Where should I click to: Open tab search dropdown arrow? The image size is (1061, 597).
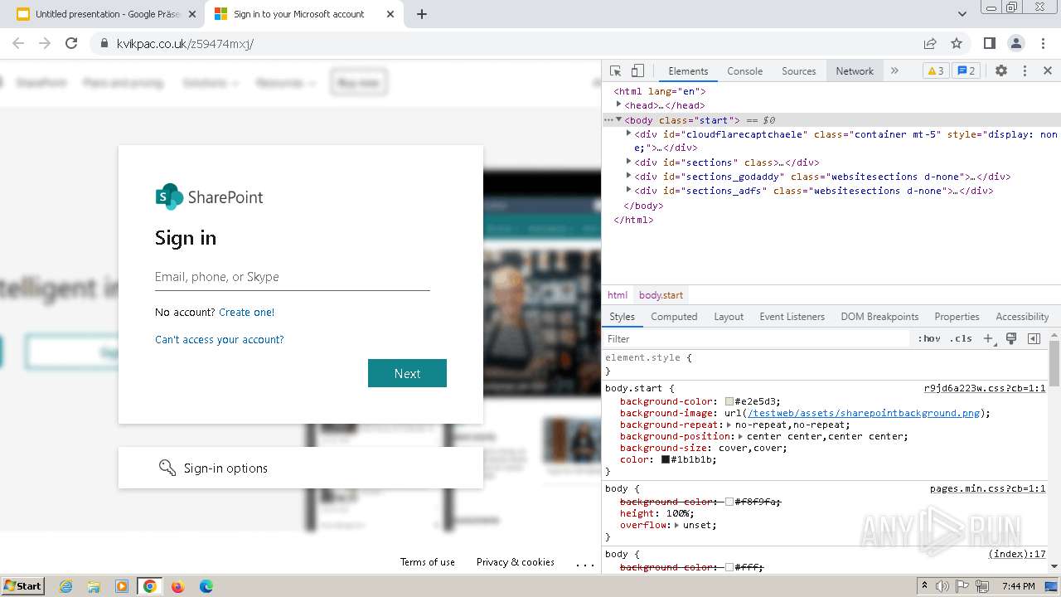[962, 14]
